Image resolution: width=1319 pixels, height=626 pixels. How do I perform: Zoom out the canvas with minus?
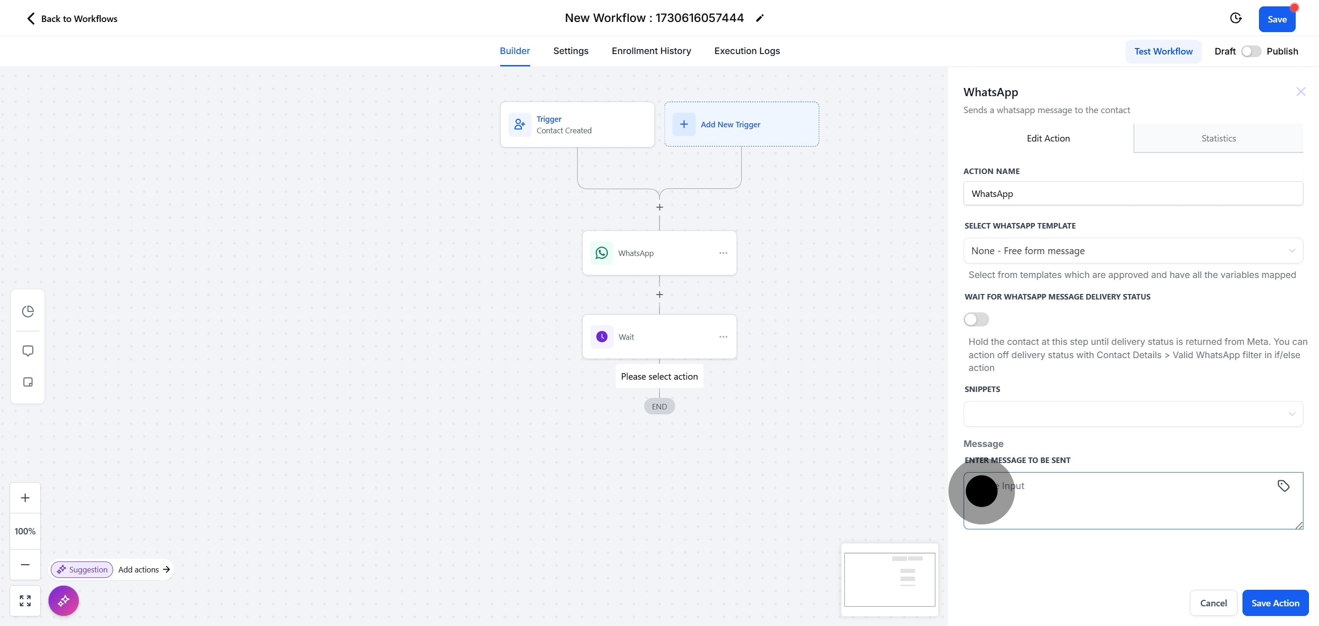click(25, 565)
